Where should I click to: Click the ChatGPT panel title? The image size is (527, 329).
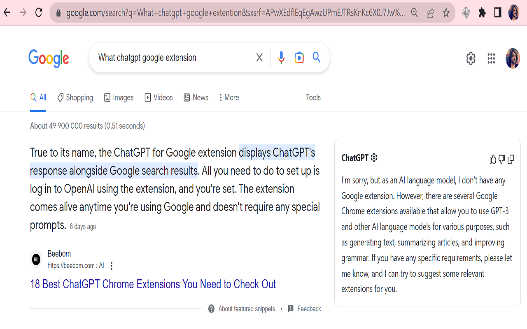355,158
